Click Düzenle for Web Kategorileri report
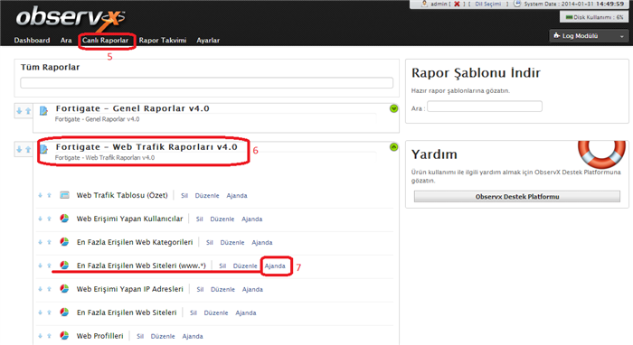Screen dimensions: 633x345 pos(232,243)
